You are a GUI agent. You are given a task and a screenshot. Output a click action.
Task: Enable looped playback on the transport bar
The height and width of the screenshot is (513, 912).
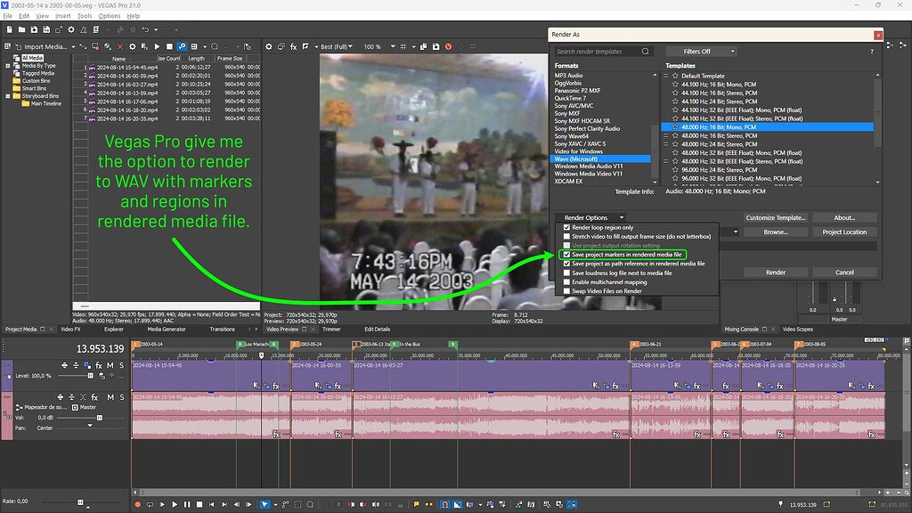coord(151,504)
